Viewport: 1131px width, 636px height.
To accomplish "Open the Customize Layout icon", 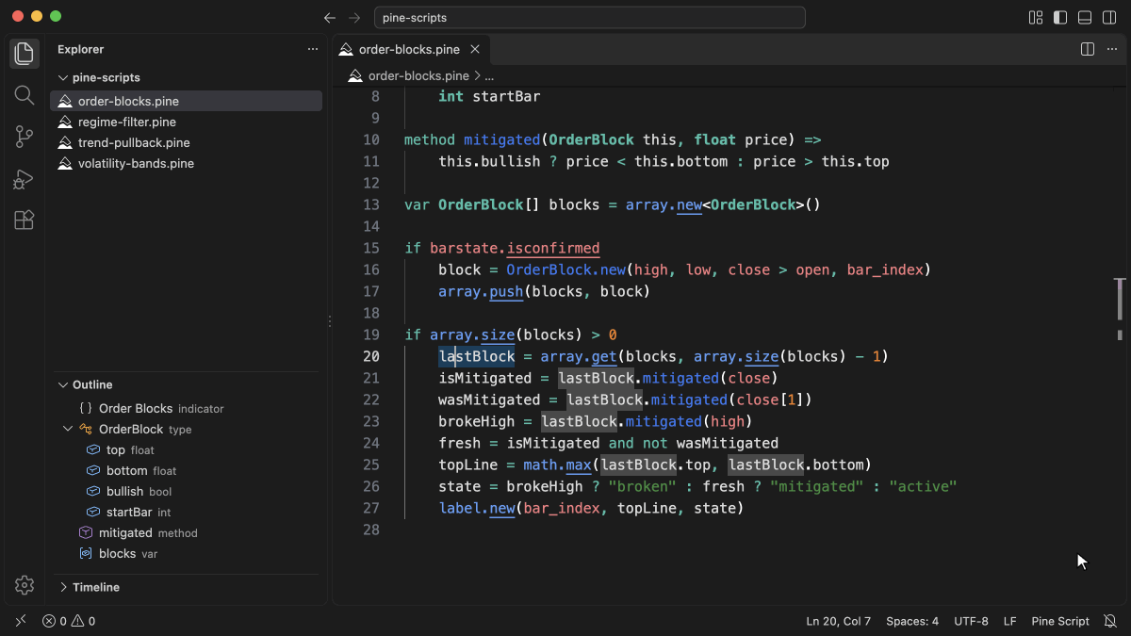I will tap(1036, 18).
